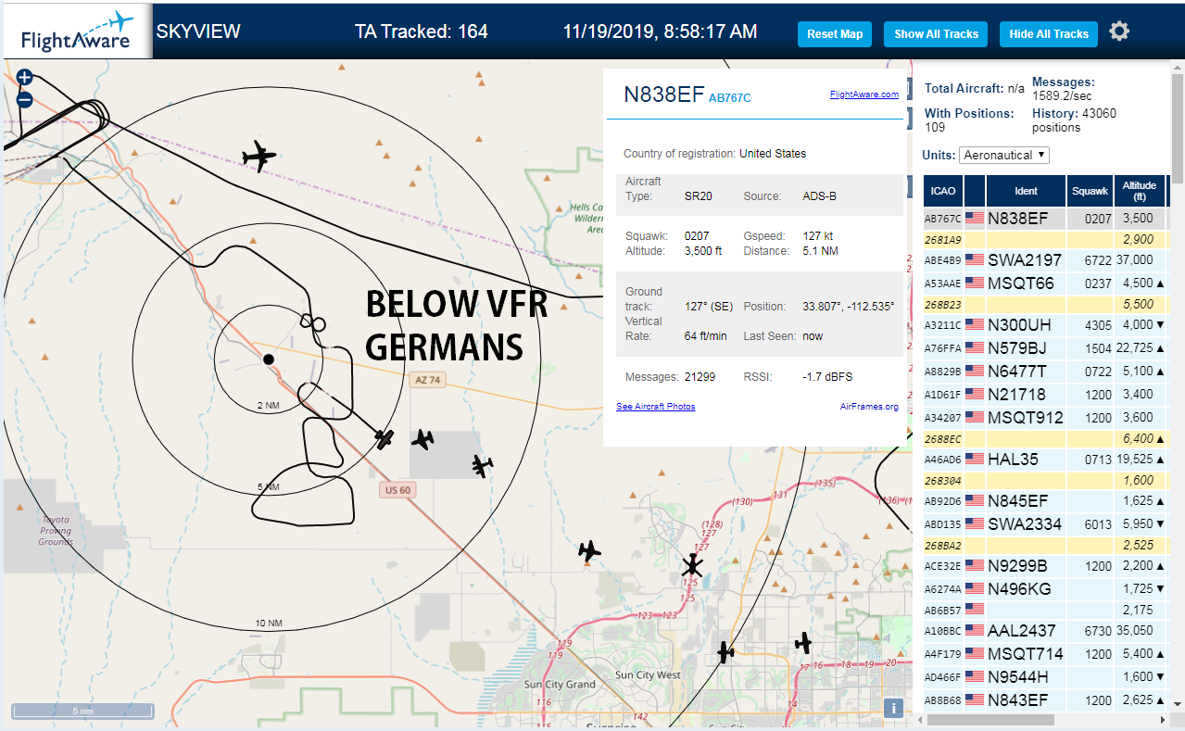
Task: Select the MSQT714 table row
Action: click(1045, 654)
